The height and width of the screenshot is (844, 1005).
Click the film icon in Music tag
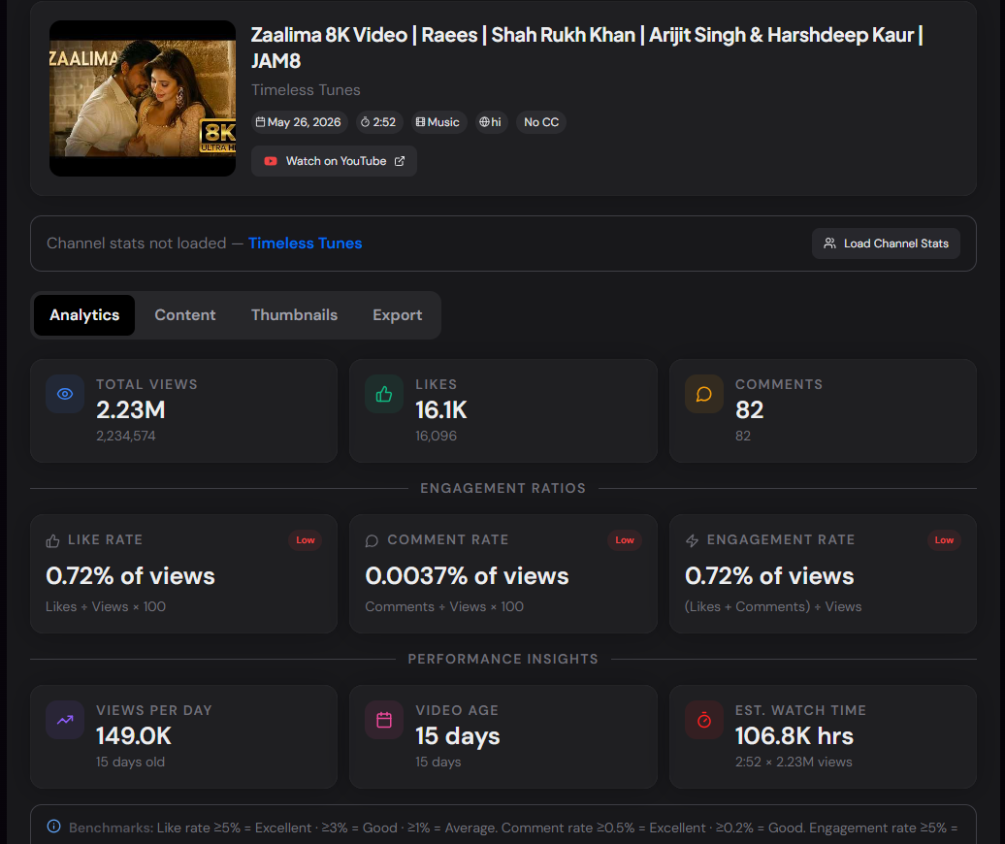pos(420,122)
